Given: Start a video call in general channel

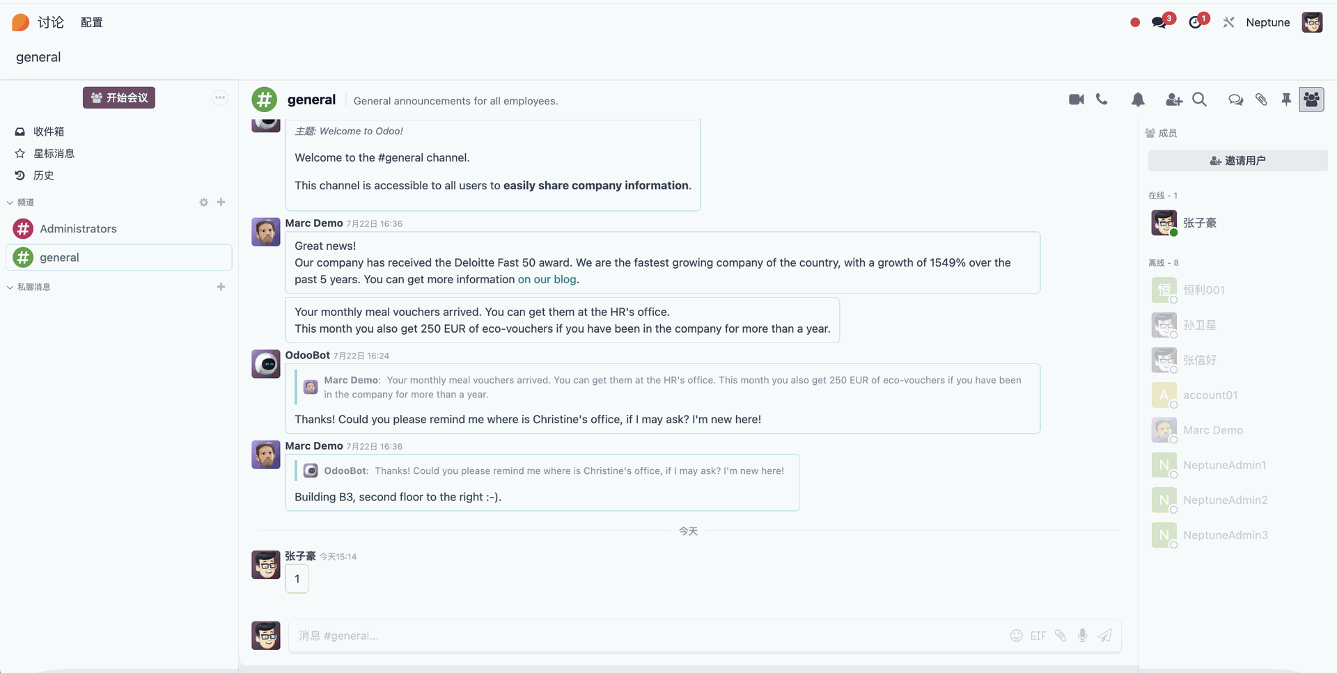Looking at the screenshot, I should tap(1077, 100).
